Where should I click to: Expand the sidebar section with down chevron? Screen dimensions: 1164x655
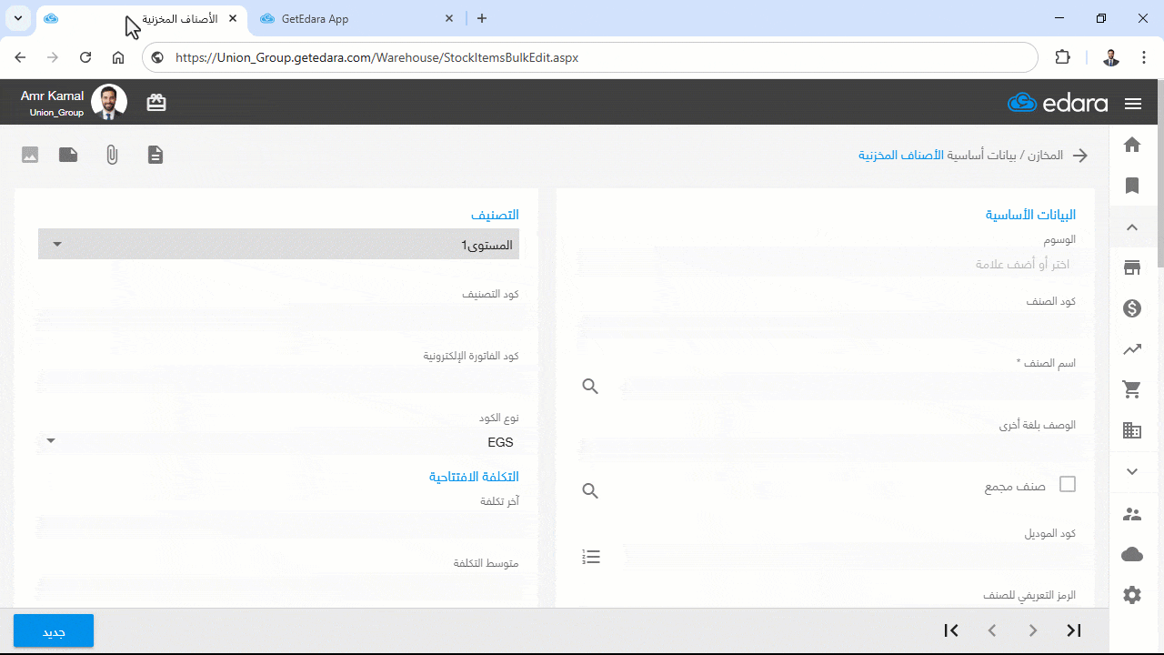1132,471
